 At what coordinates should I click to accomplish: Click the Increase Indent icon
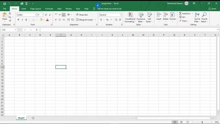tap(73, 20)
